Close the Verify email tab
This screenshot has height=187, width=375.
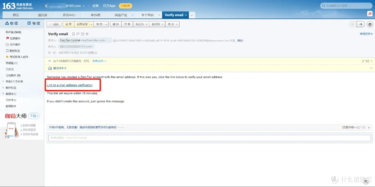click(186, 15)
